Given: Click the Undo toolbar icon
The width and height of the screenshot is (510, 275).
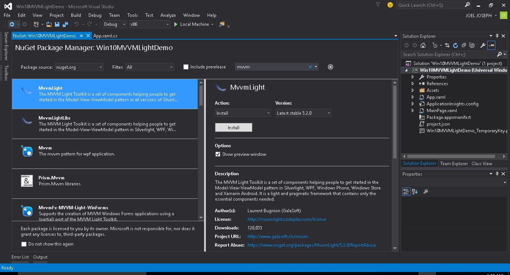Looking at the screenshot, I should pos(77,24).
